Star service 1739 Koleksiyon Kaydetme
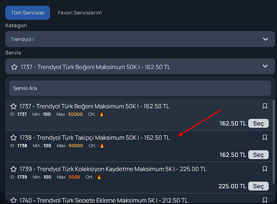The width and height of the screenshot is (277, 204). click(13, 169)
